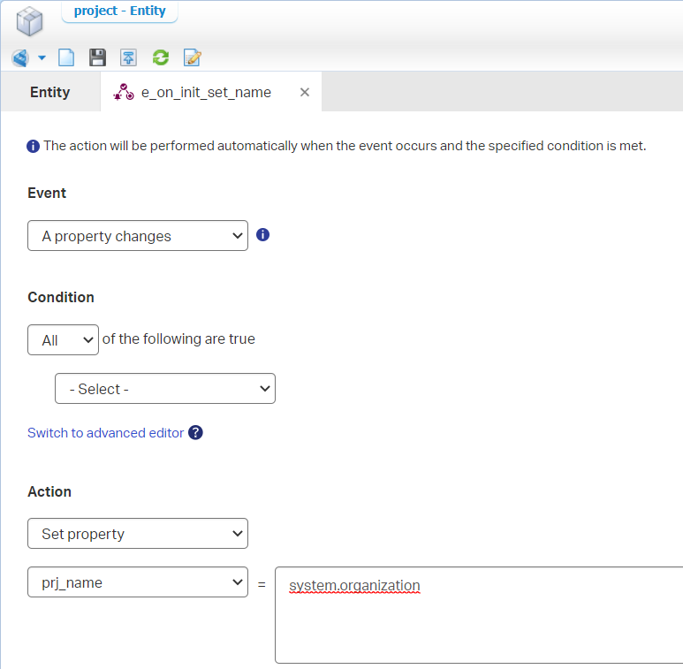Close the e_on_init_set_name tab

point(305,92)
